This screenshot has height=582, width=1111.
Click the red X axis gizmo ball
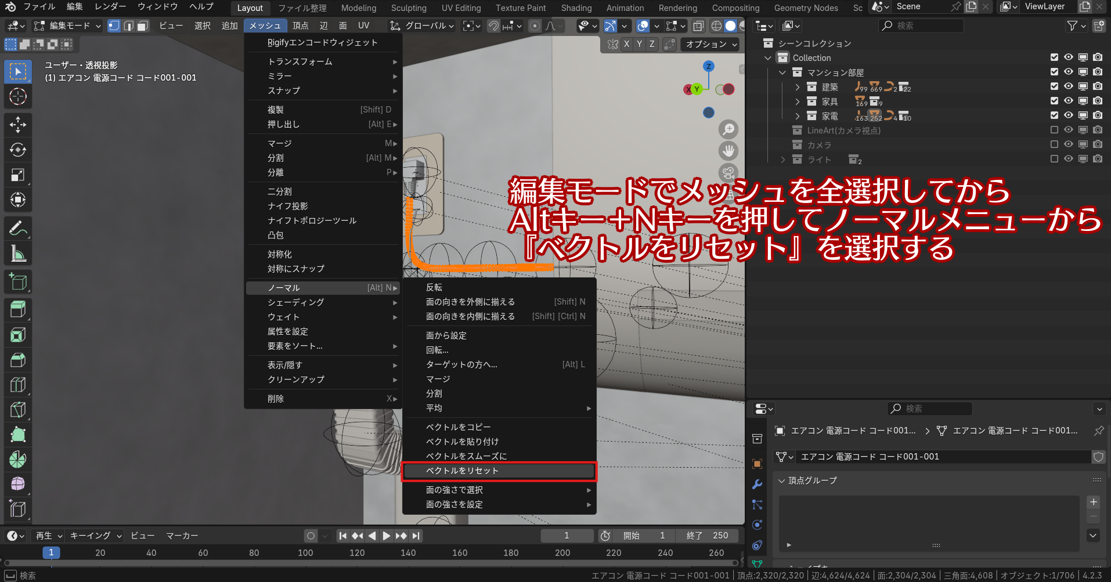pyautogui.click(x=688, y=89)
